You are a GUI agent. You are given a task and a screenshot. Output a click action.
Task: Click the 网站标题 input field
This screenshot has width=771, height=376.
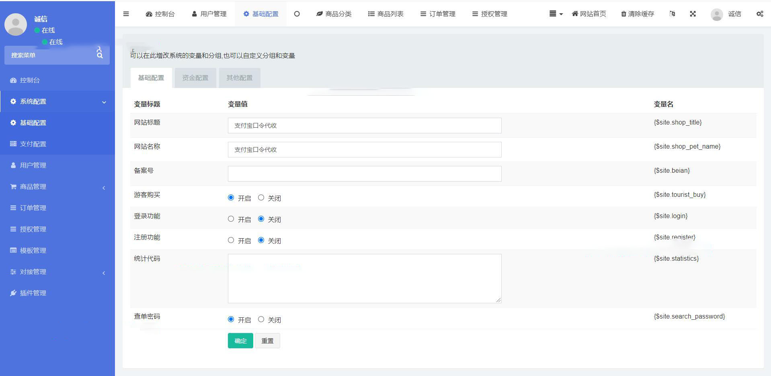pyautogui.click(x=365, y=125)
